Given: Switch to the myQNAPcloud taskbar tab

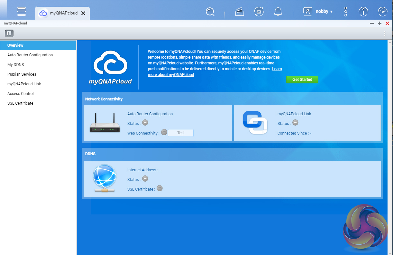Looking at the screenshot, I should [62, 13].
